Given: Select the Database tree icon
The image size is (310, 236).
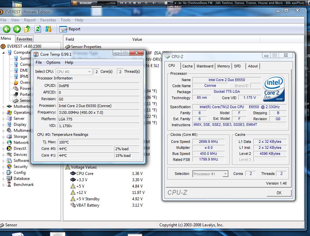Looking at the screenshot, I should point(9,178).
